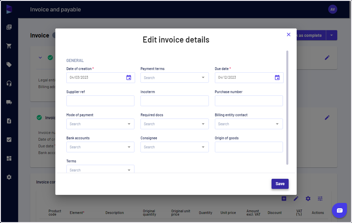
Task: Click the Invoice and payable page title
Action: (x=55, y=9)
